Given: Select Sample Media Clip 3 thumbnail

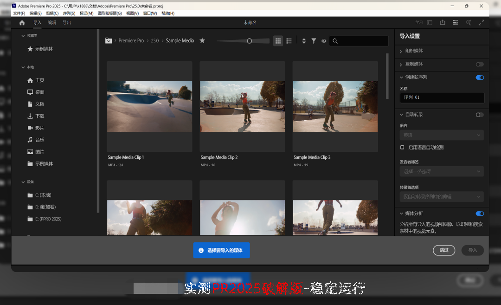Looking at the screenshot, I should point(335,106).
